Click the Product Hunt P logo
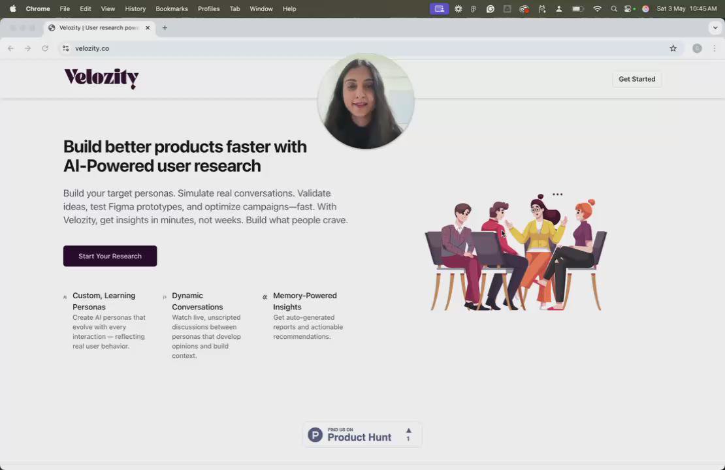Image resolution: width=725 pixels, height=470 pixels. (x=315, y=435)
